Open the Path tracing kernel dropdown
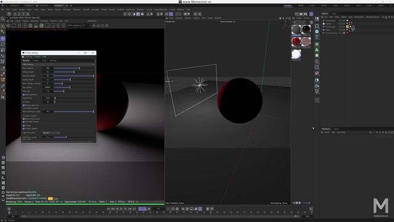 [58, 64]
